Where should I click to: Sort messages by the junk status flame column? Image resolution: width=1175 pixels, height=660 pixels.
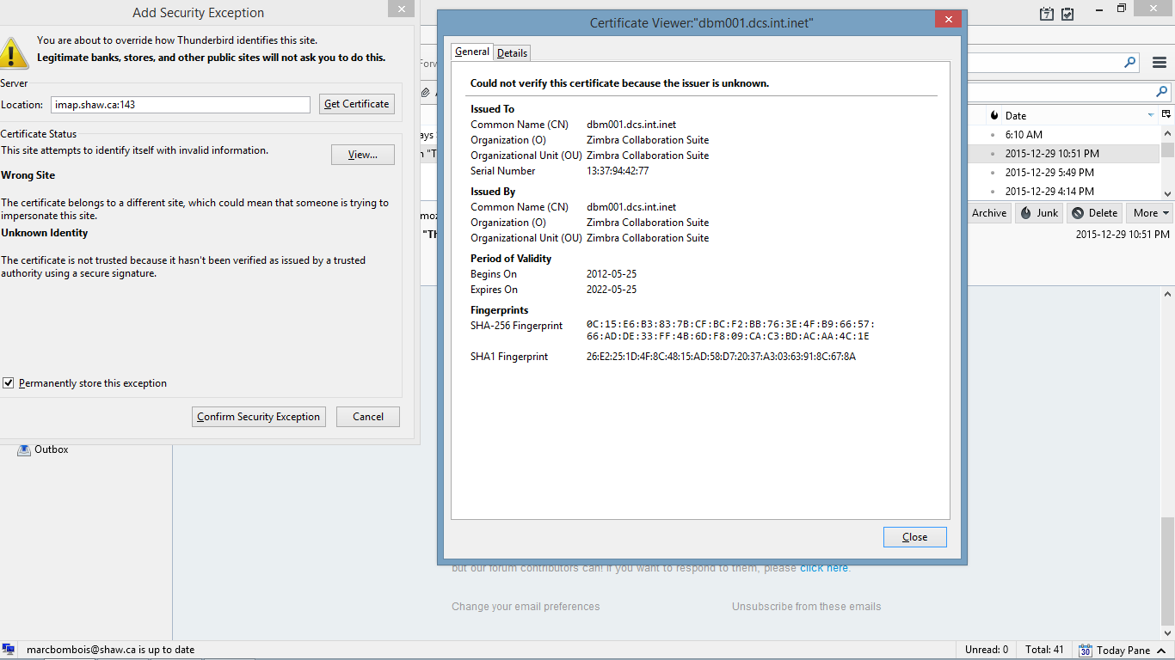[x=994, y=115]
